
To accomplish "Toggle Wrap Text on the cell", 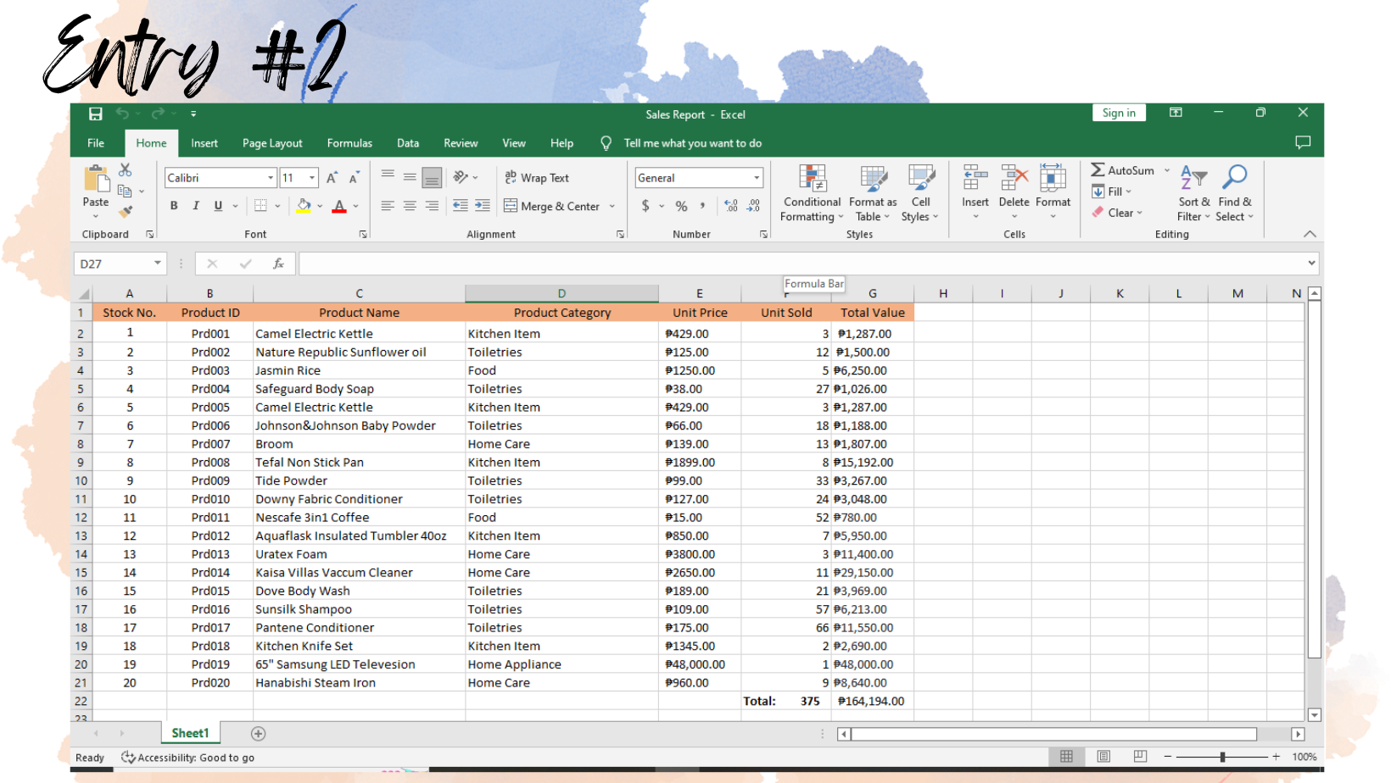I will pyautogui.click(x=537, y=178).
